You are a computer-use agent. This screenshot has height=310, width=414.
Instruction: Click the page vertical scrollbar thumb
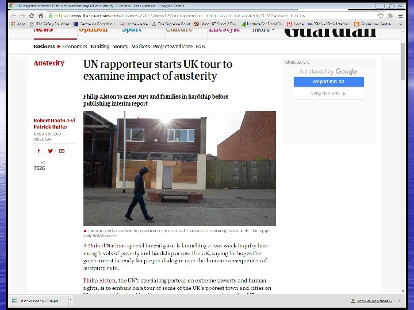(402, 61)
